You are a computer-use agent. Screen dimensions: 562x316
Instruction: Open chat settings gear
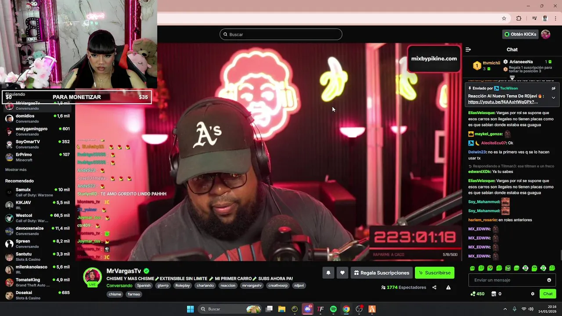point(533,294)
